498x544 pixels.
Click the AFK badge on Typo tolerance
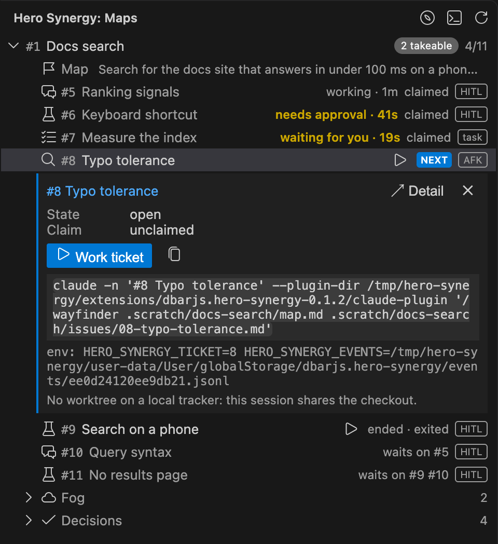pos(473,160)
